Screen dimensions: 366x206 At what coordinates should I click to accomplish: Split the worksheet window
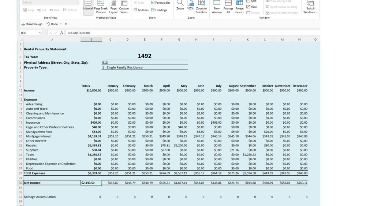click(x=251, y=1)
